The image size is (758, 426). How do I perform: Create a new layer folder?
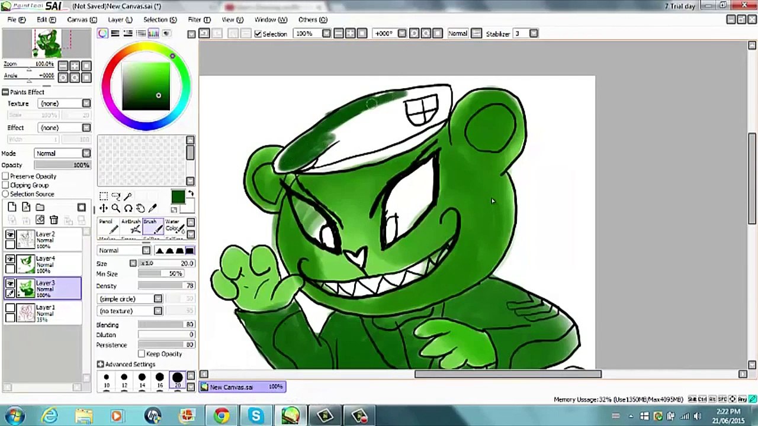click(x=40, y=207)
